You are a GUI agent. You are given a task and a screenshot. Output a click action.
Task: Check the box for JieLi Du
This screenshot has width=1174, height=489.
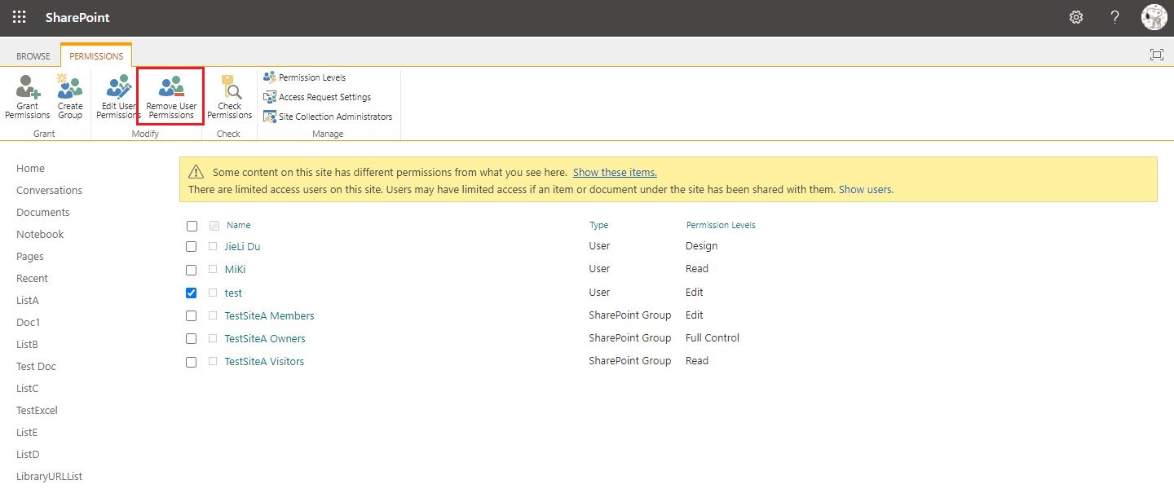(192, 246)
